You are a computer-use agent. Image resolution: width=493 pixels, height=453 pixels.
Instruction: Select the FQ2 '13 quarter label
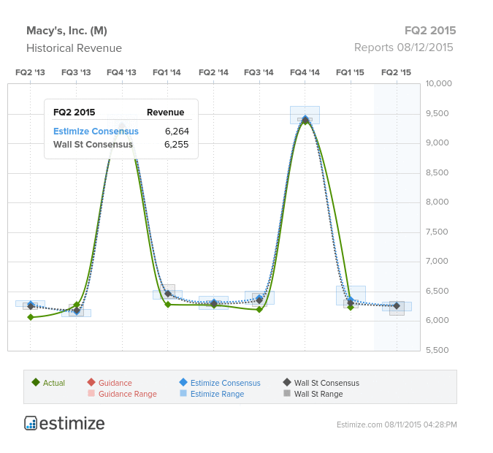click(30, 72)
